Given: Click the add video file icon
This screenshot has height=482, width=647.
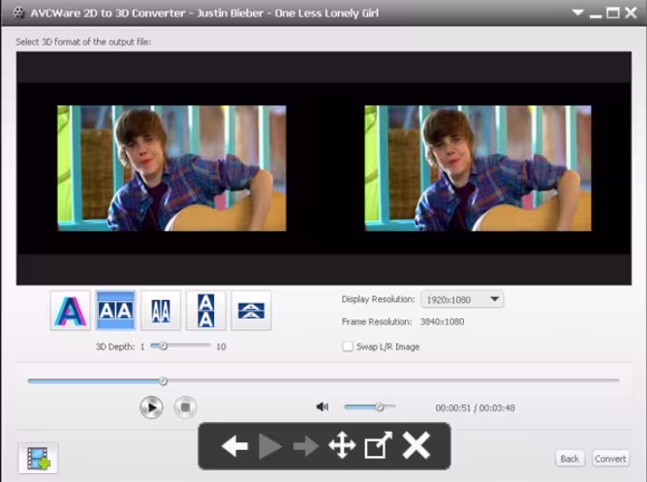Looking at the screenshot, I should pos(39,458).
